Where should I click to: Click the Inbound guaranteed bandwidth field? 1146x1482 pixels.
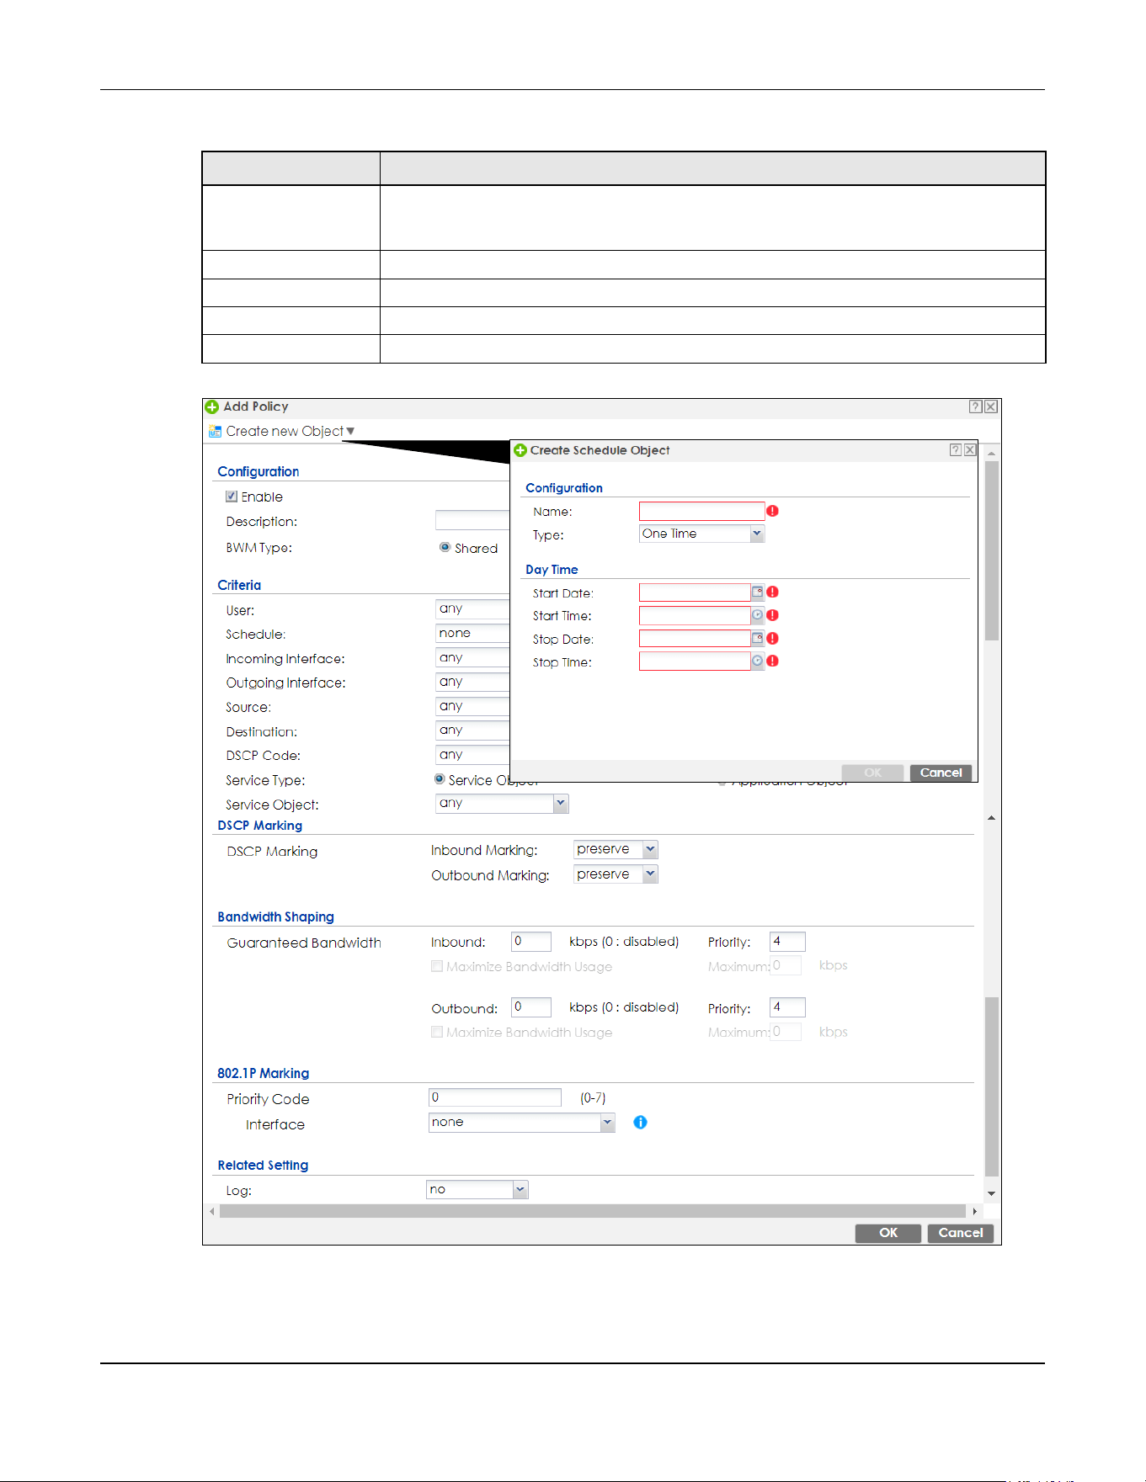point(531,942)
